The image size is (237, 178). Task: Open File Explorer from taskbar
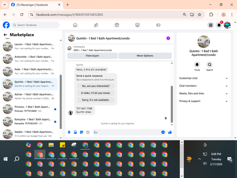click(51, 145)
